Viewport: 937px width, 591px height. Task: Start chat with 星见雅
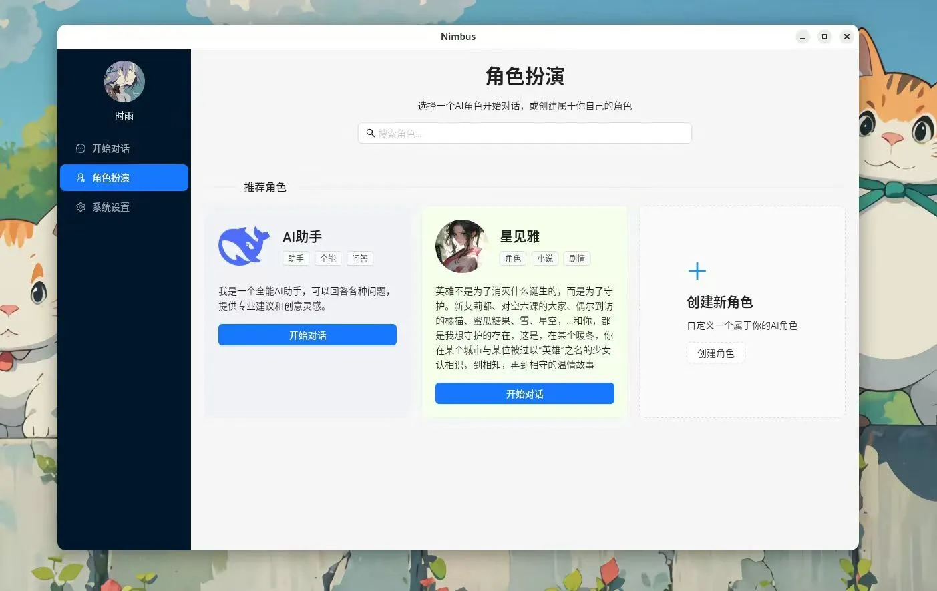point(524,393)
